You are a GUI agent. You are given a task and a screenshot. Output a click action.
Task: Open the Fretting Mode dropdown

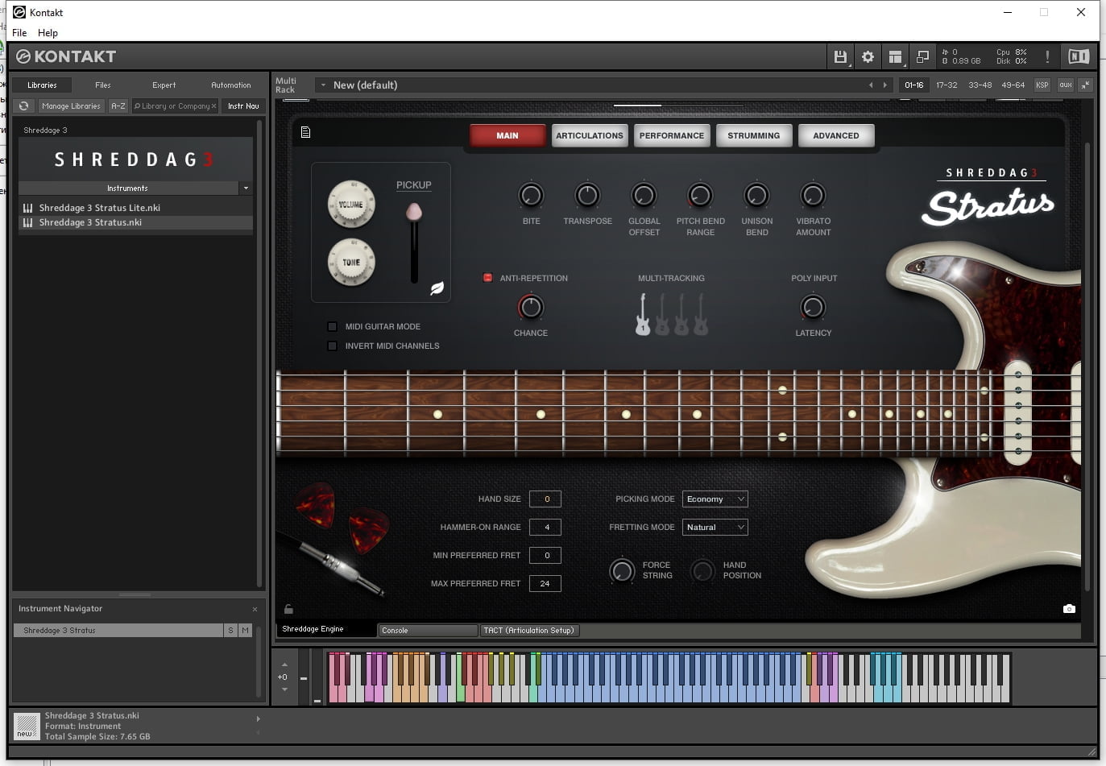(x=715, y=528)
